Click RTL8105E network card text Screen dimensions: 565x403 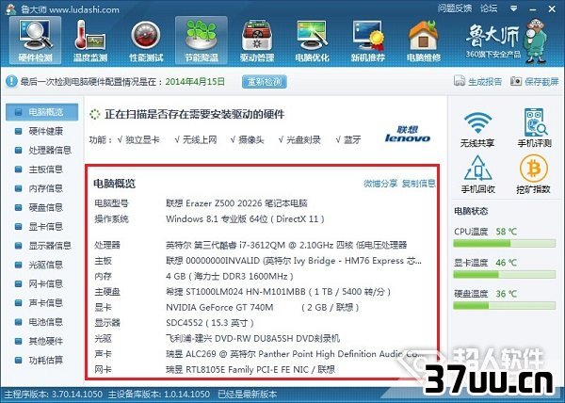point(250,369)
